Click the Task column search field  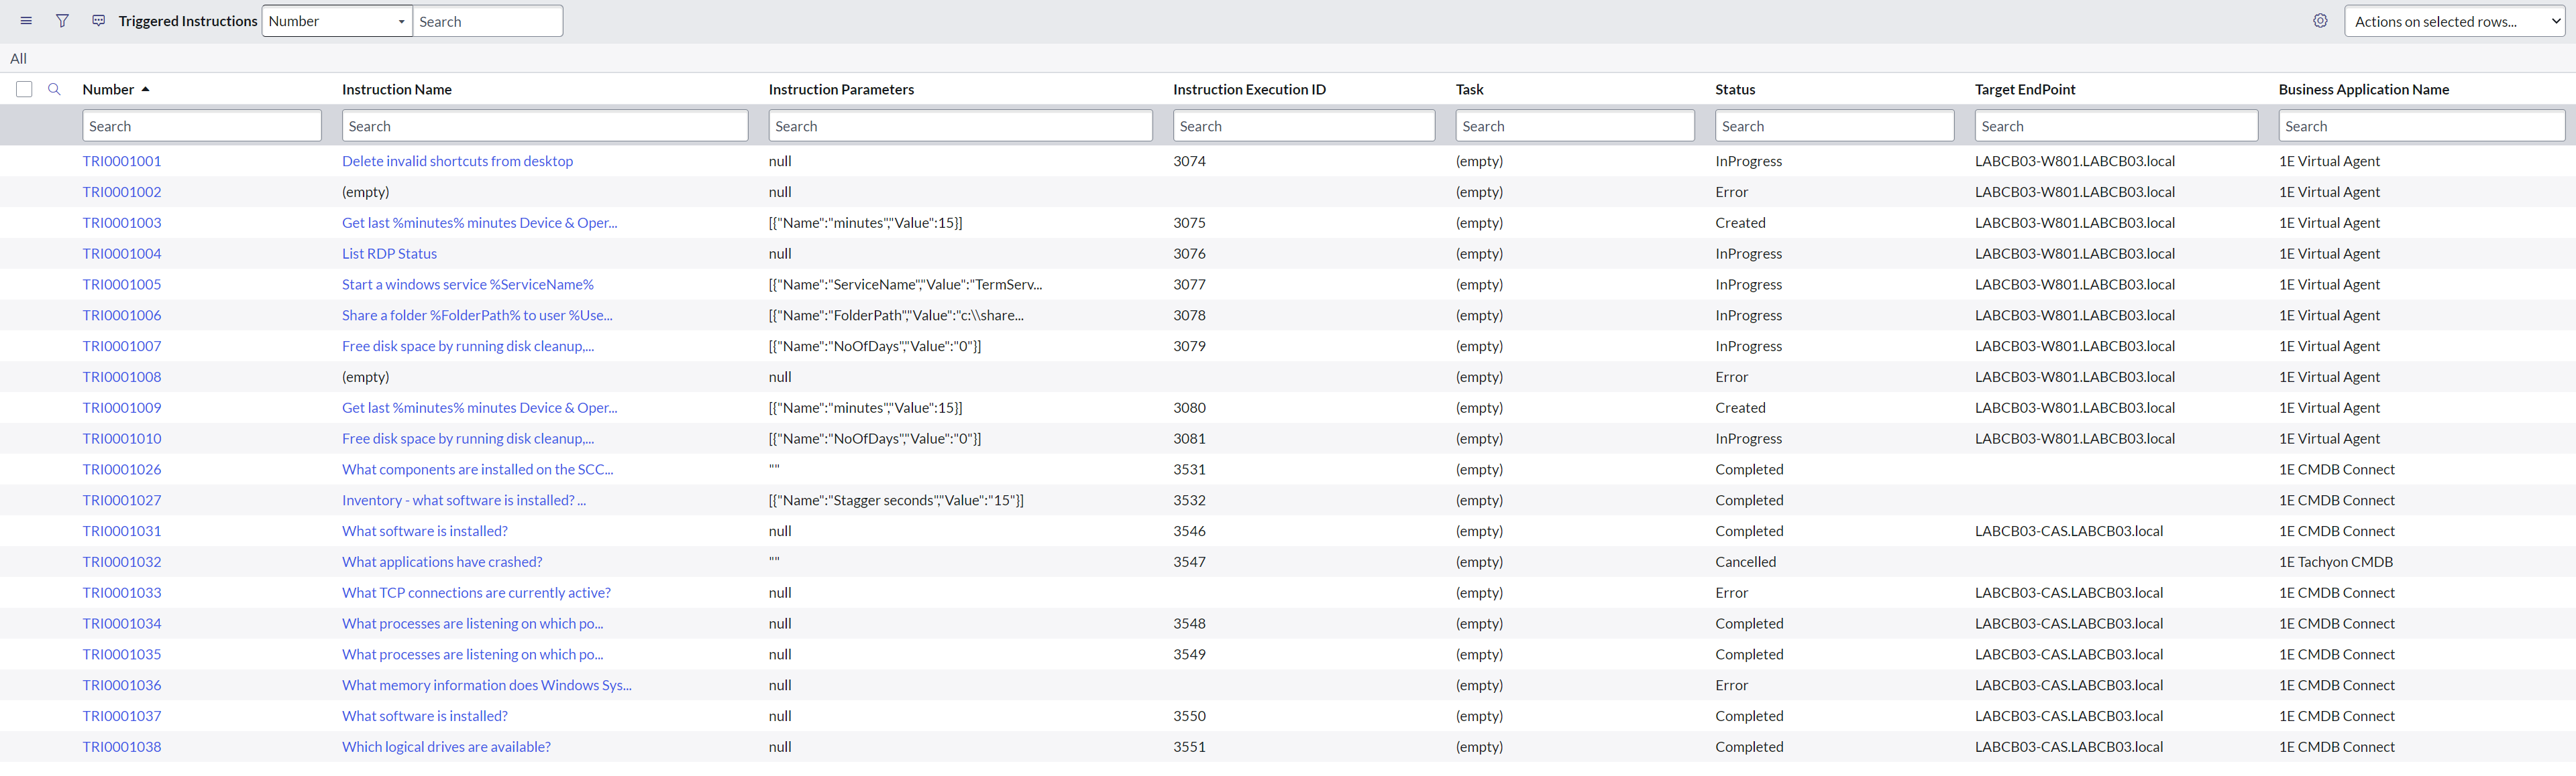[1575, 126]
